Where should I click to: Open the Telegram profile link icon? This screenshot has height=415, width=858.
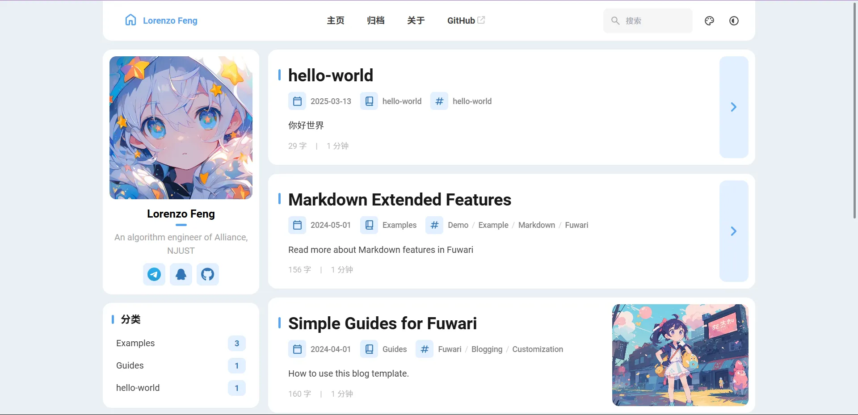(154, 274)
